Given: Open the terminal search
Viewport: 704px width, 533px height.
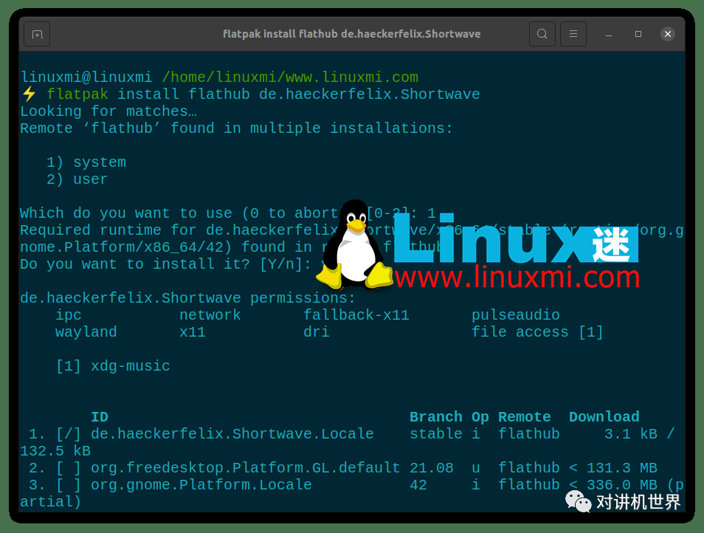Looking at the screenshot, I should click(x=542, y=34).
